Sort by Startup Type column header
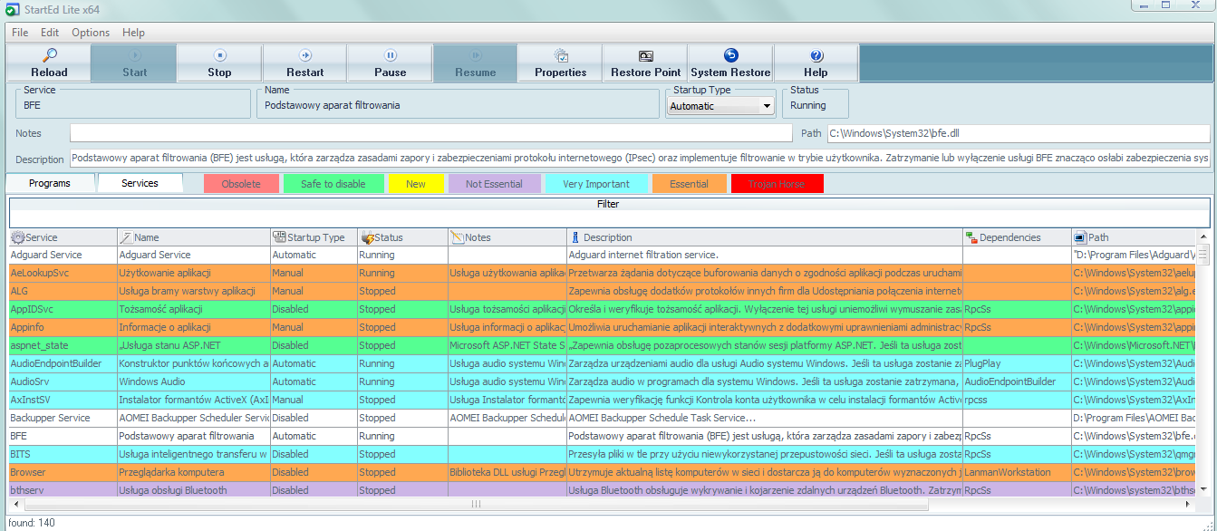The height and width of the screenshot is (531, 1217). tap(314, 237)
